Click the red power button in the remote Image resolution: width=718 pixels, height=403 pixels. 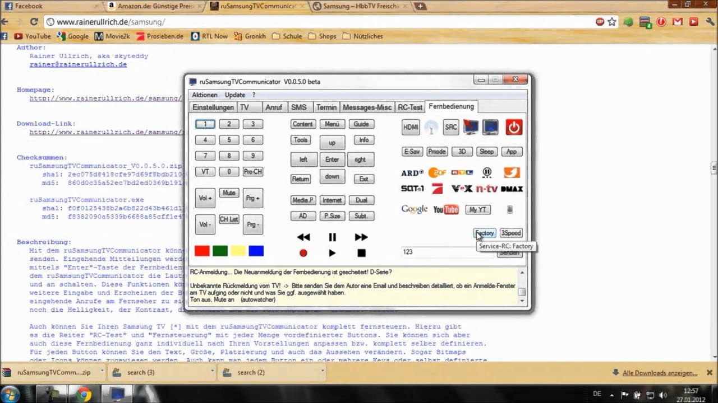coord(514,127)
